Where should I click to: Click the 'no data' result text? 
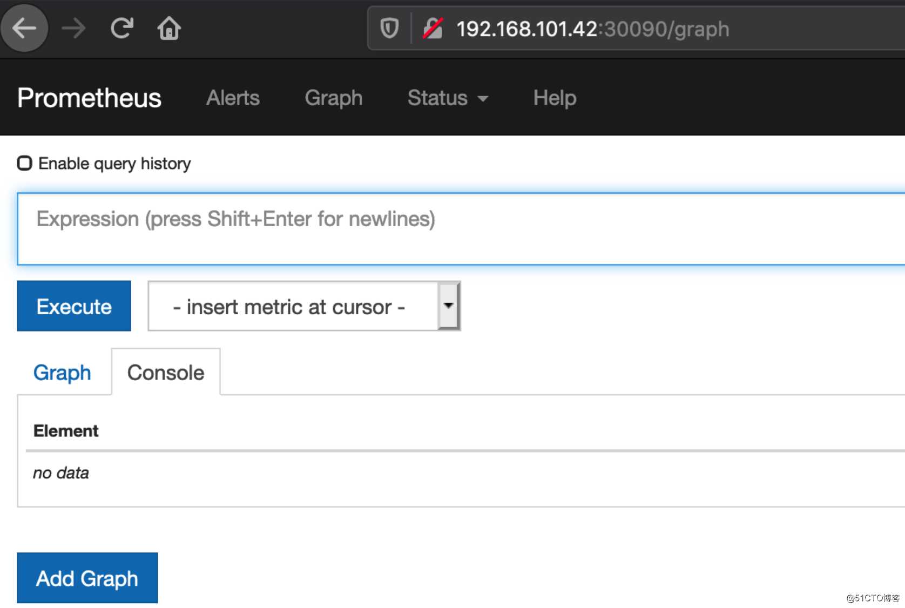(61, 472)
